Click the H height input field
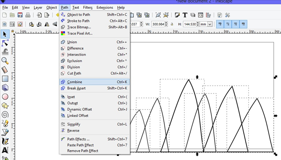Image resolution: width=281 pixels, height=160 pixels. 190,24
